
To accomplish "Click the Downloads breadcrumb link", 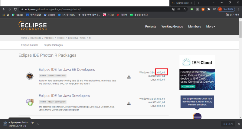I will click(35, 38).
